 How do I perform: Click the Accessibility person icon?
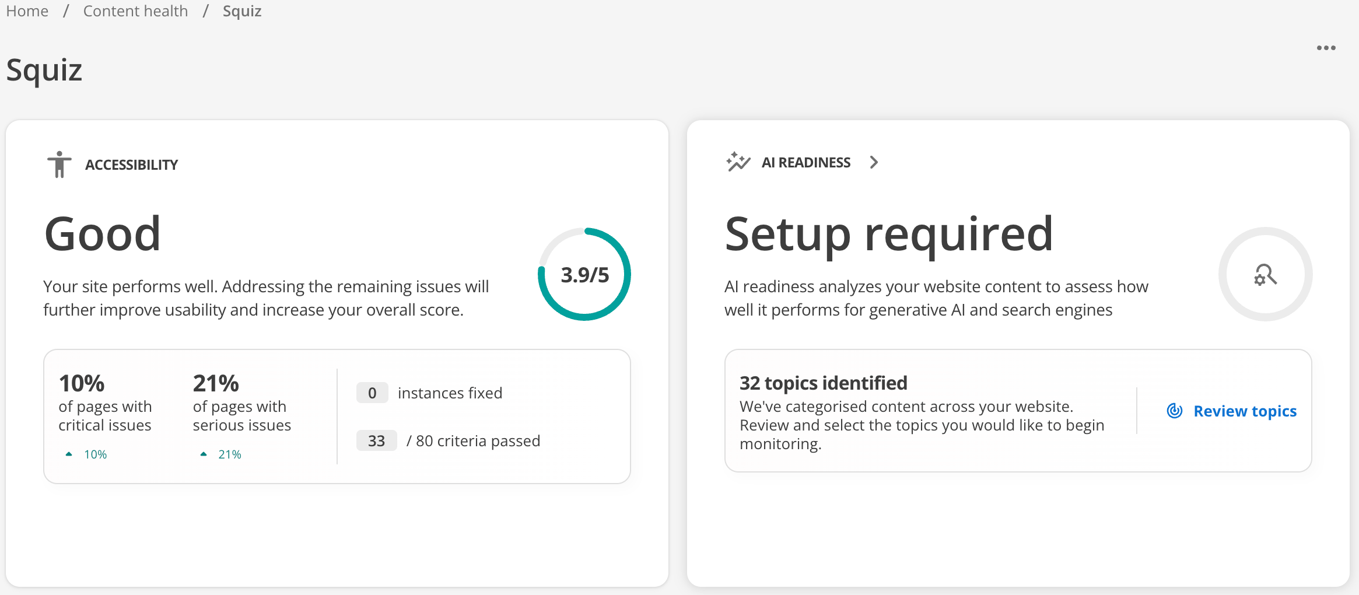click(x=59, y=164)
